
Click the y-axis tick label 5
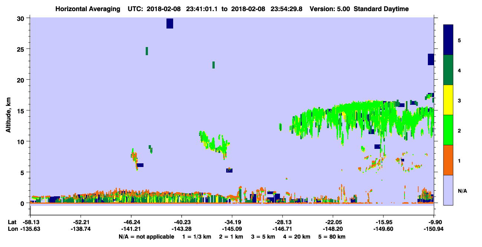tap(23, 173)
